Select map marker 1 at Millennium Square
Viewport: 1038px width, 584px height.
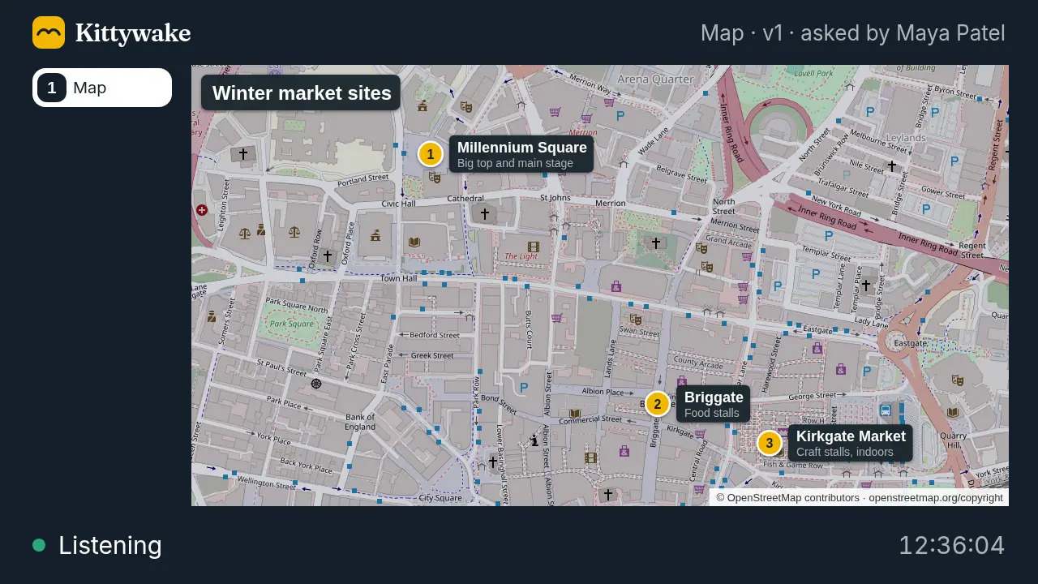coord(431,154)
